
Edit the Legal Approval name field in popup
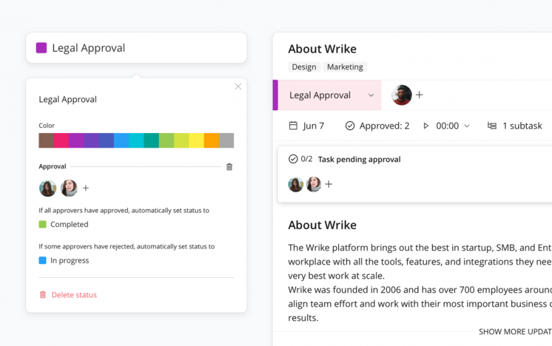click(67, 100)
